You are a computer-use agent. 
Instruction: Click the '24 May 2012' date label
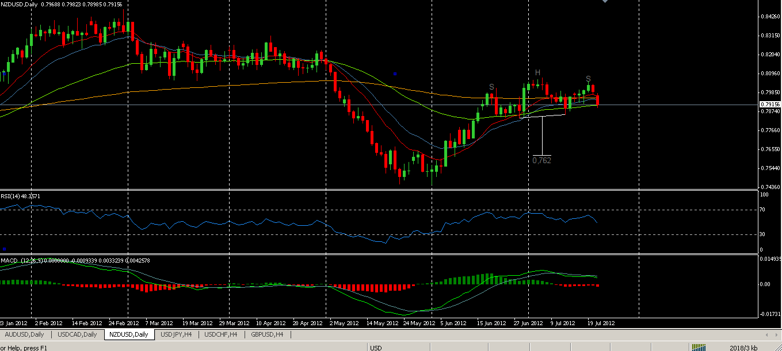[418, 323]
